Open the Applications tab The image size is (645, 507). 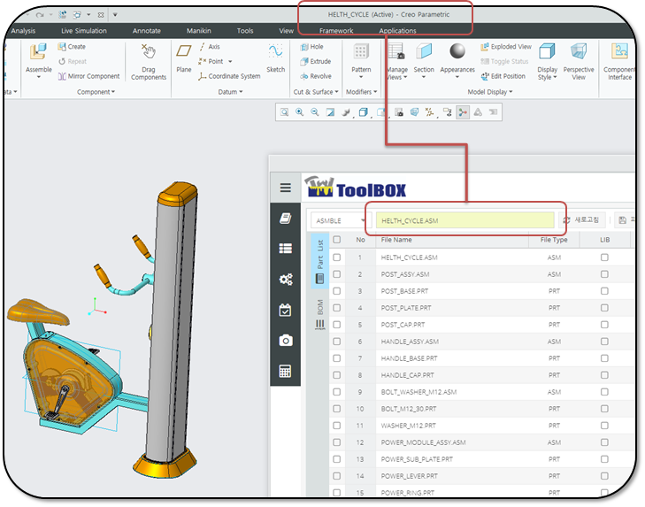pyautogui.click(x=397, y=31)
